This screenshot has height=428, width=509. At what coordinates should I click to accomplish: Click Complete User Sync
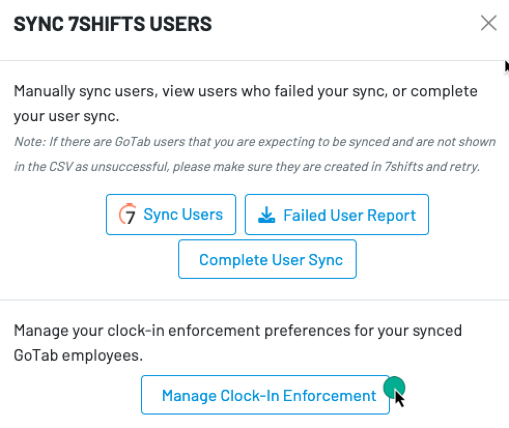tap(267, 259)
